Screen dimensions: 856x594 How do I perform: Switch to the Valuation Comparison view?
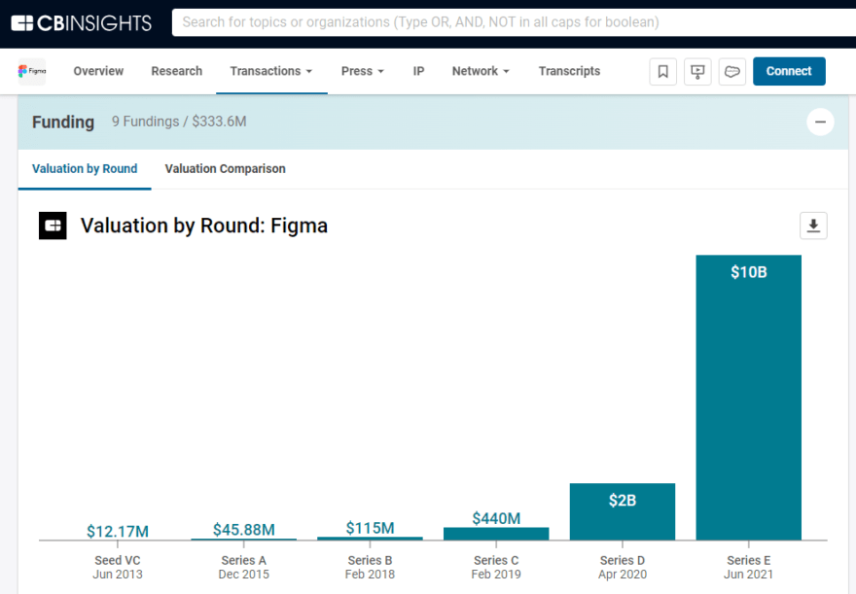225,168
